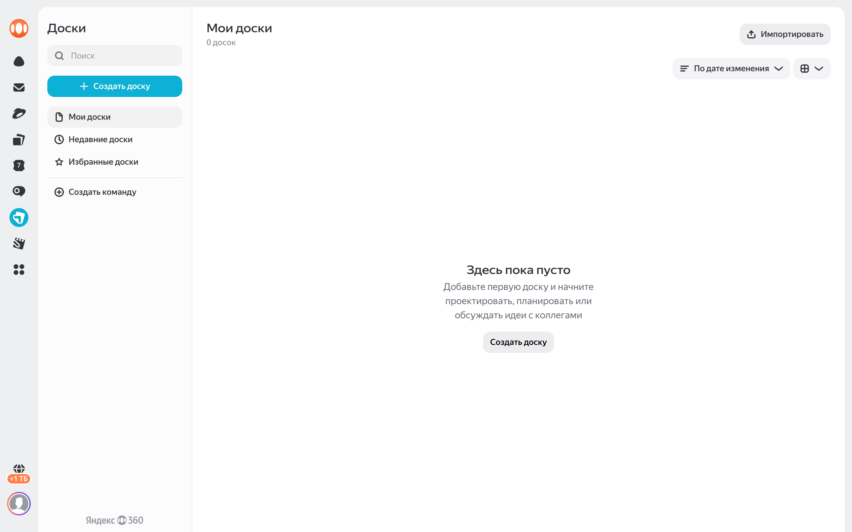Open the Documents stacked-pages icon

click(19, 140)
